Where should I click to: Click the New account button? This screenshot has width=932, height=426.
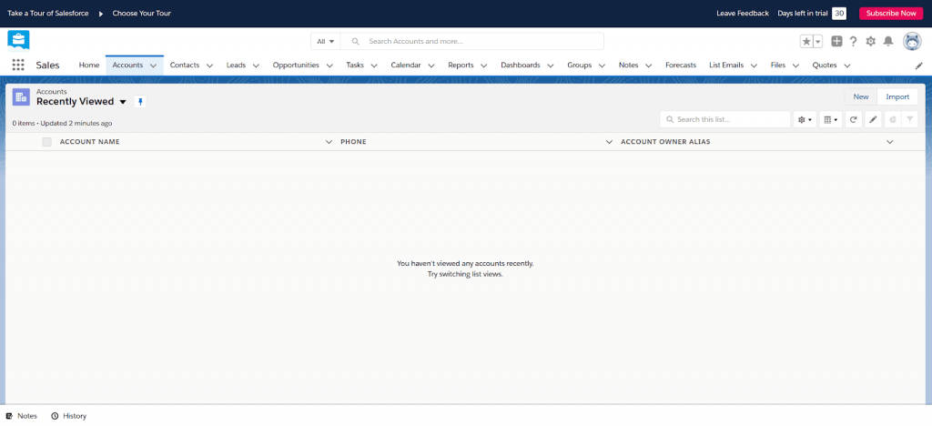(861, 96)
